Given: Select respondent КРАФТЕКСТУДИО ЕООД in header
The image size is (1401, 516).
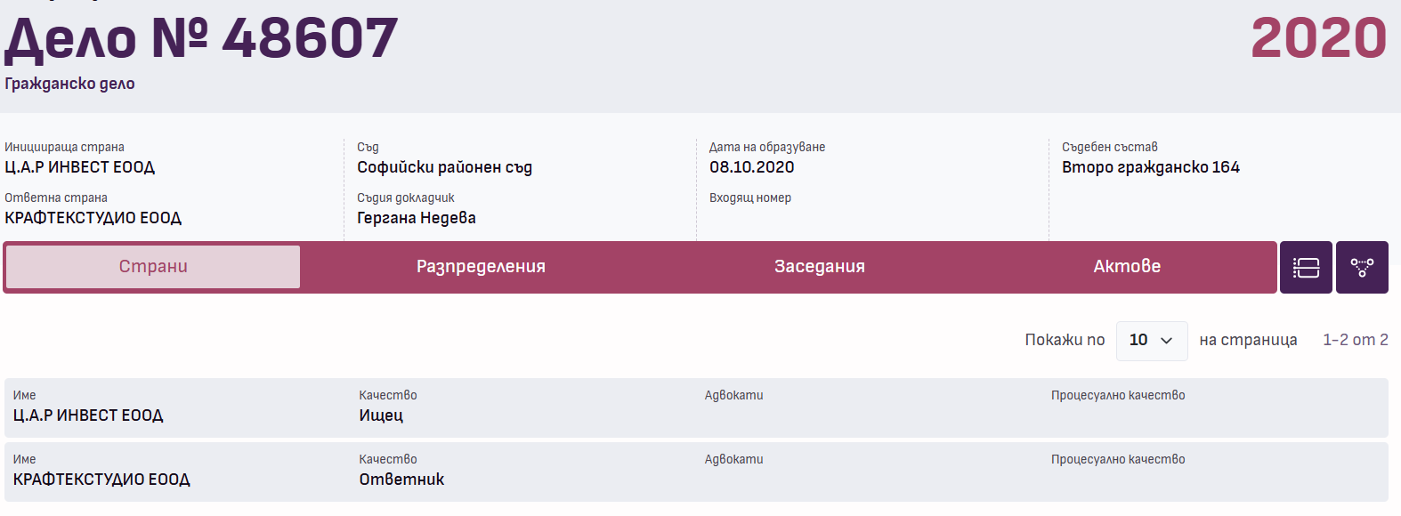Looking at the screenshot, I should (x=93, y=218).
